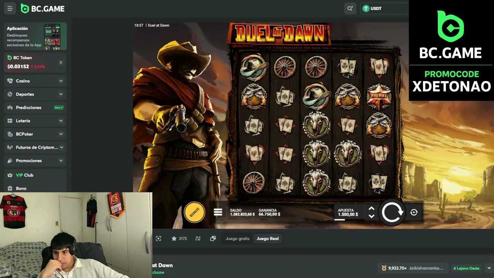This screenshot has width=494, height=278.
Task: Open Promociones sidebar label
Action: pos(29,161)
